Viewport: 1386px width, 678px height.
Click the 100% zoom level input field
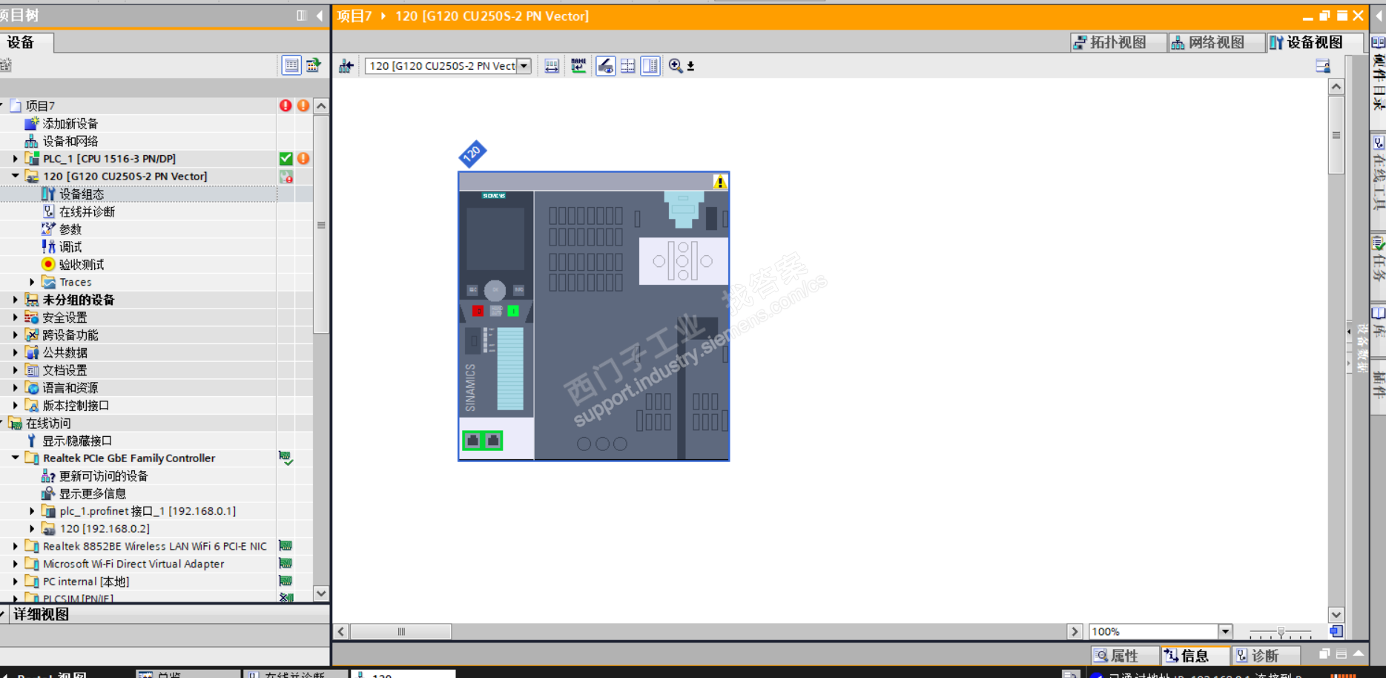point(1153,632)
